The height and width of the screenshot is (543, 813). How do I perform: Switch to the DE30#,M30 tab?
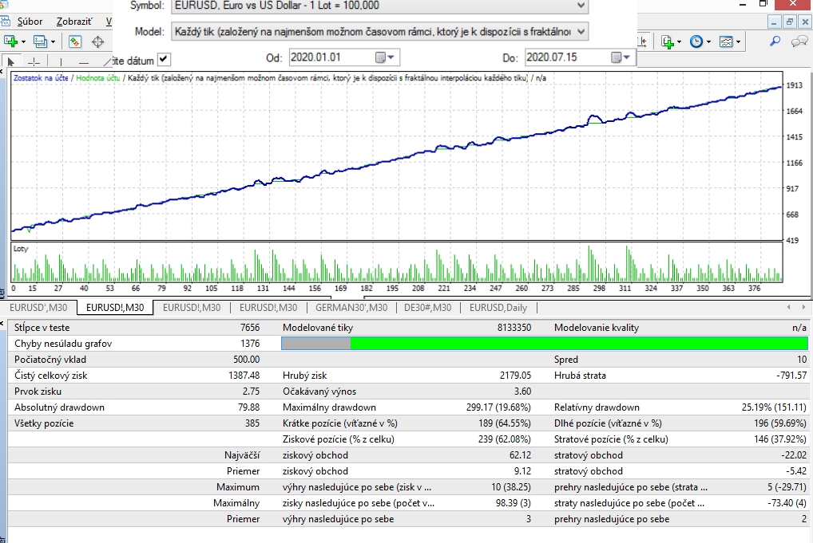428,308
